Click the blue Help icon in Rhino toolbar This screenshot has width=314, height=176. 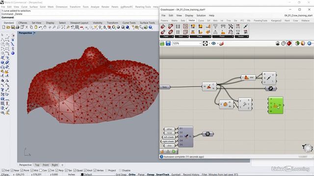pos(151,27)
